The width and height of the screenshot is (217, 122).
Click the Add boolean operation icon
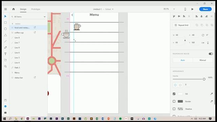197,25
